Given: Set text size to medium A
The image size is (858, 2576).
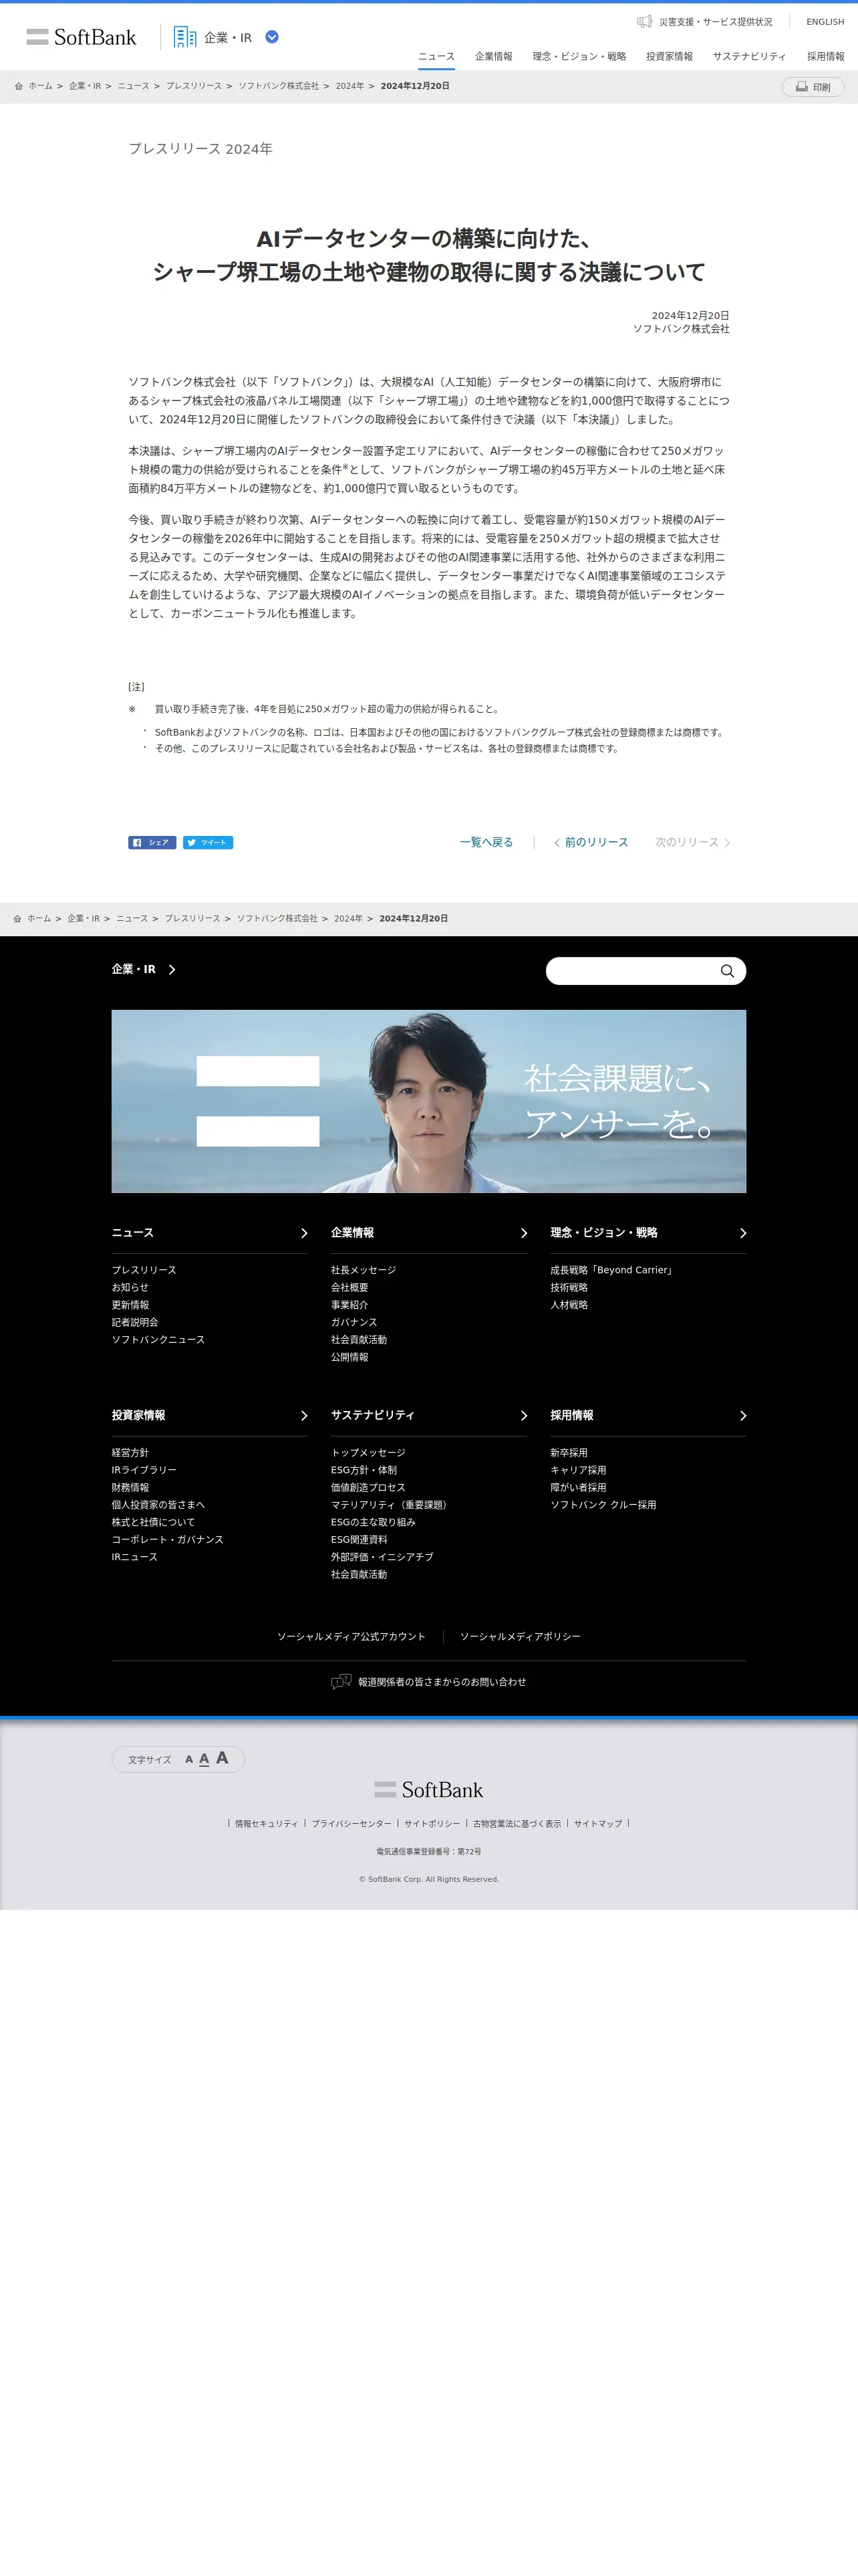Looking at the screenshot, I should 204,1759.
